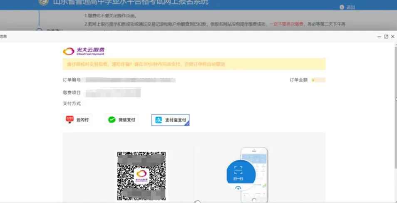Click the 订单编号 label

[72, 80]
